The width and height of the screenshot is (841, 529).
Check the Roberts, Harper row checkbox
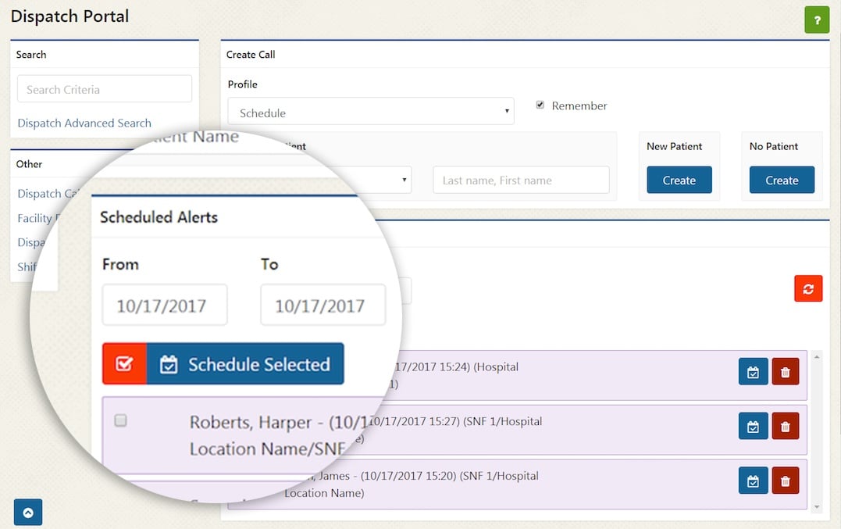120,420
